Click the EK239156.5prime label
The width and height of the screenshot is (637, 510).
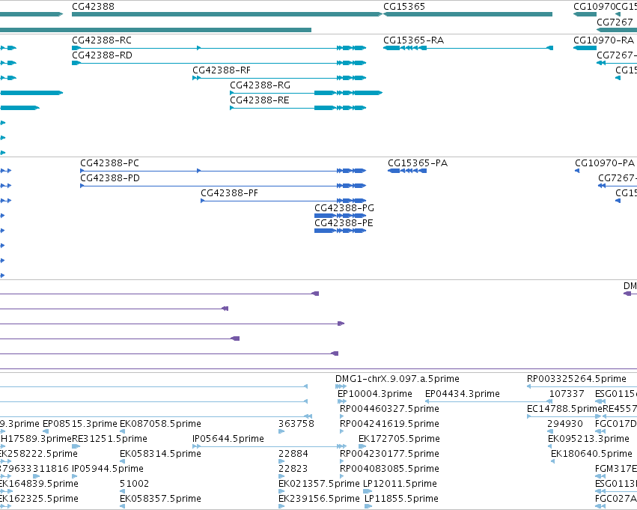(x=319, y=500)
